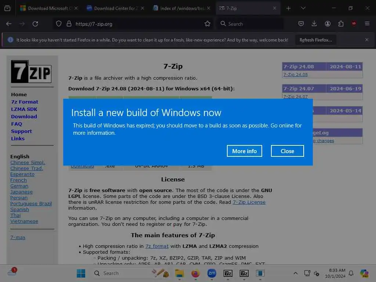Close the Windows build expired dialog
The height and width of the screenshot is (282, 376).
[287, 151]
